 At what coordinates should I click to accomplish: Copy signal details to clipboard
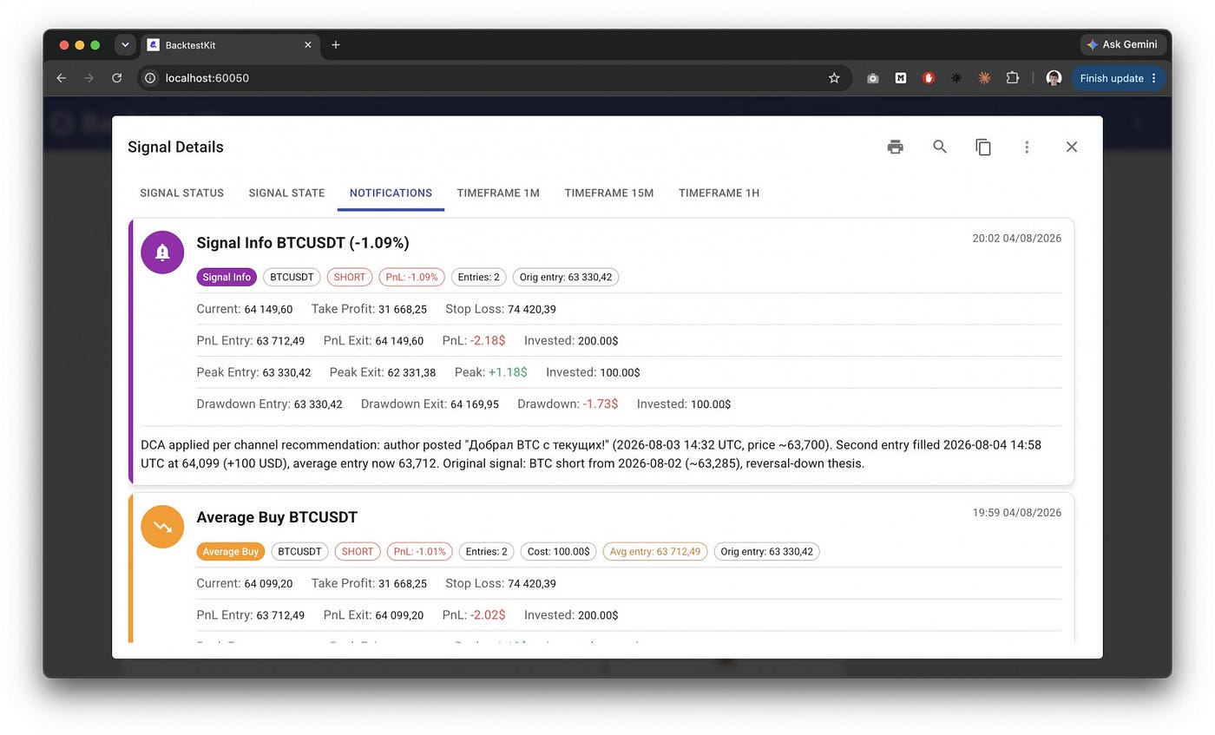click(x=983, y=147)
